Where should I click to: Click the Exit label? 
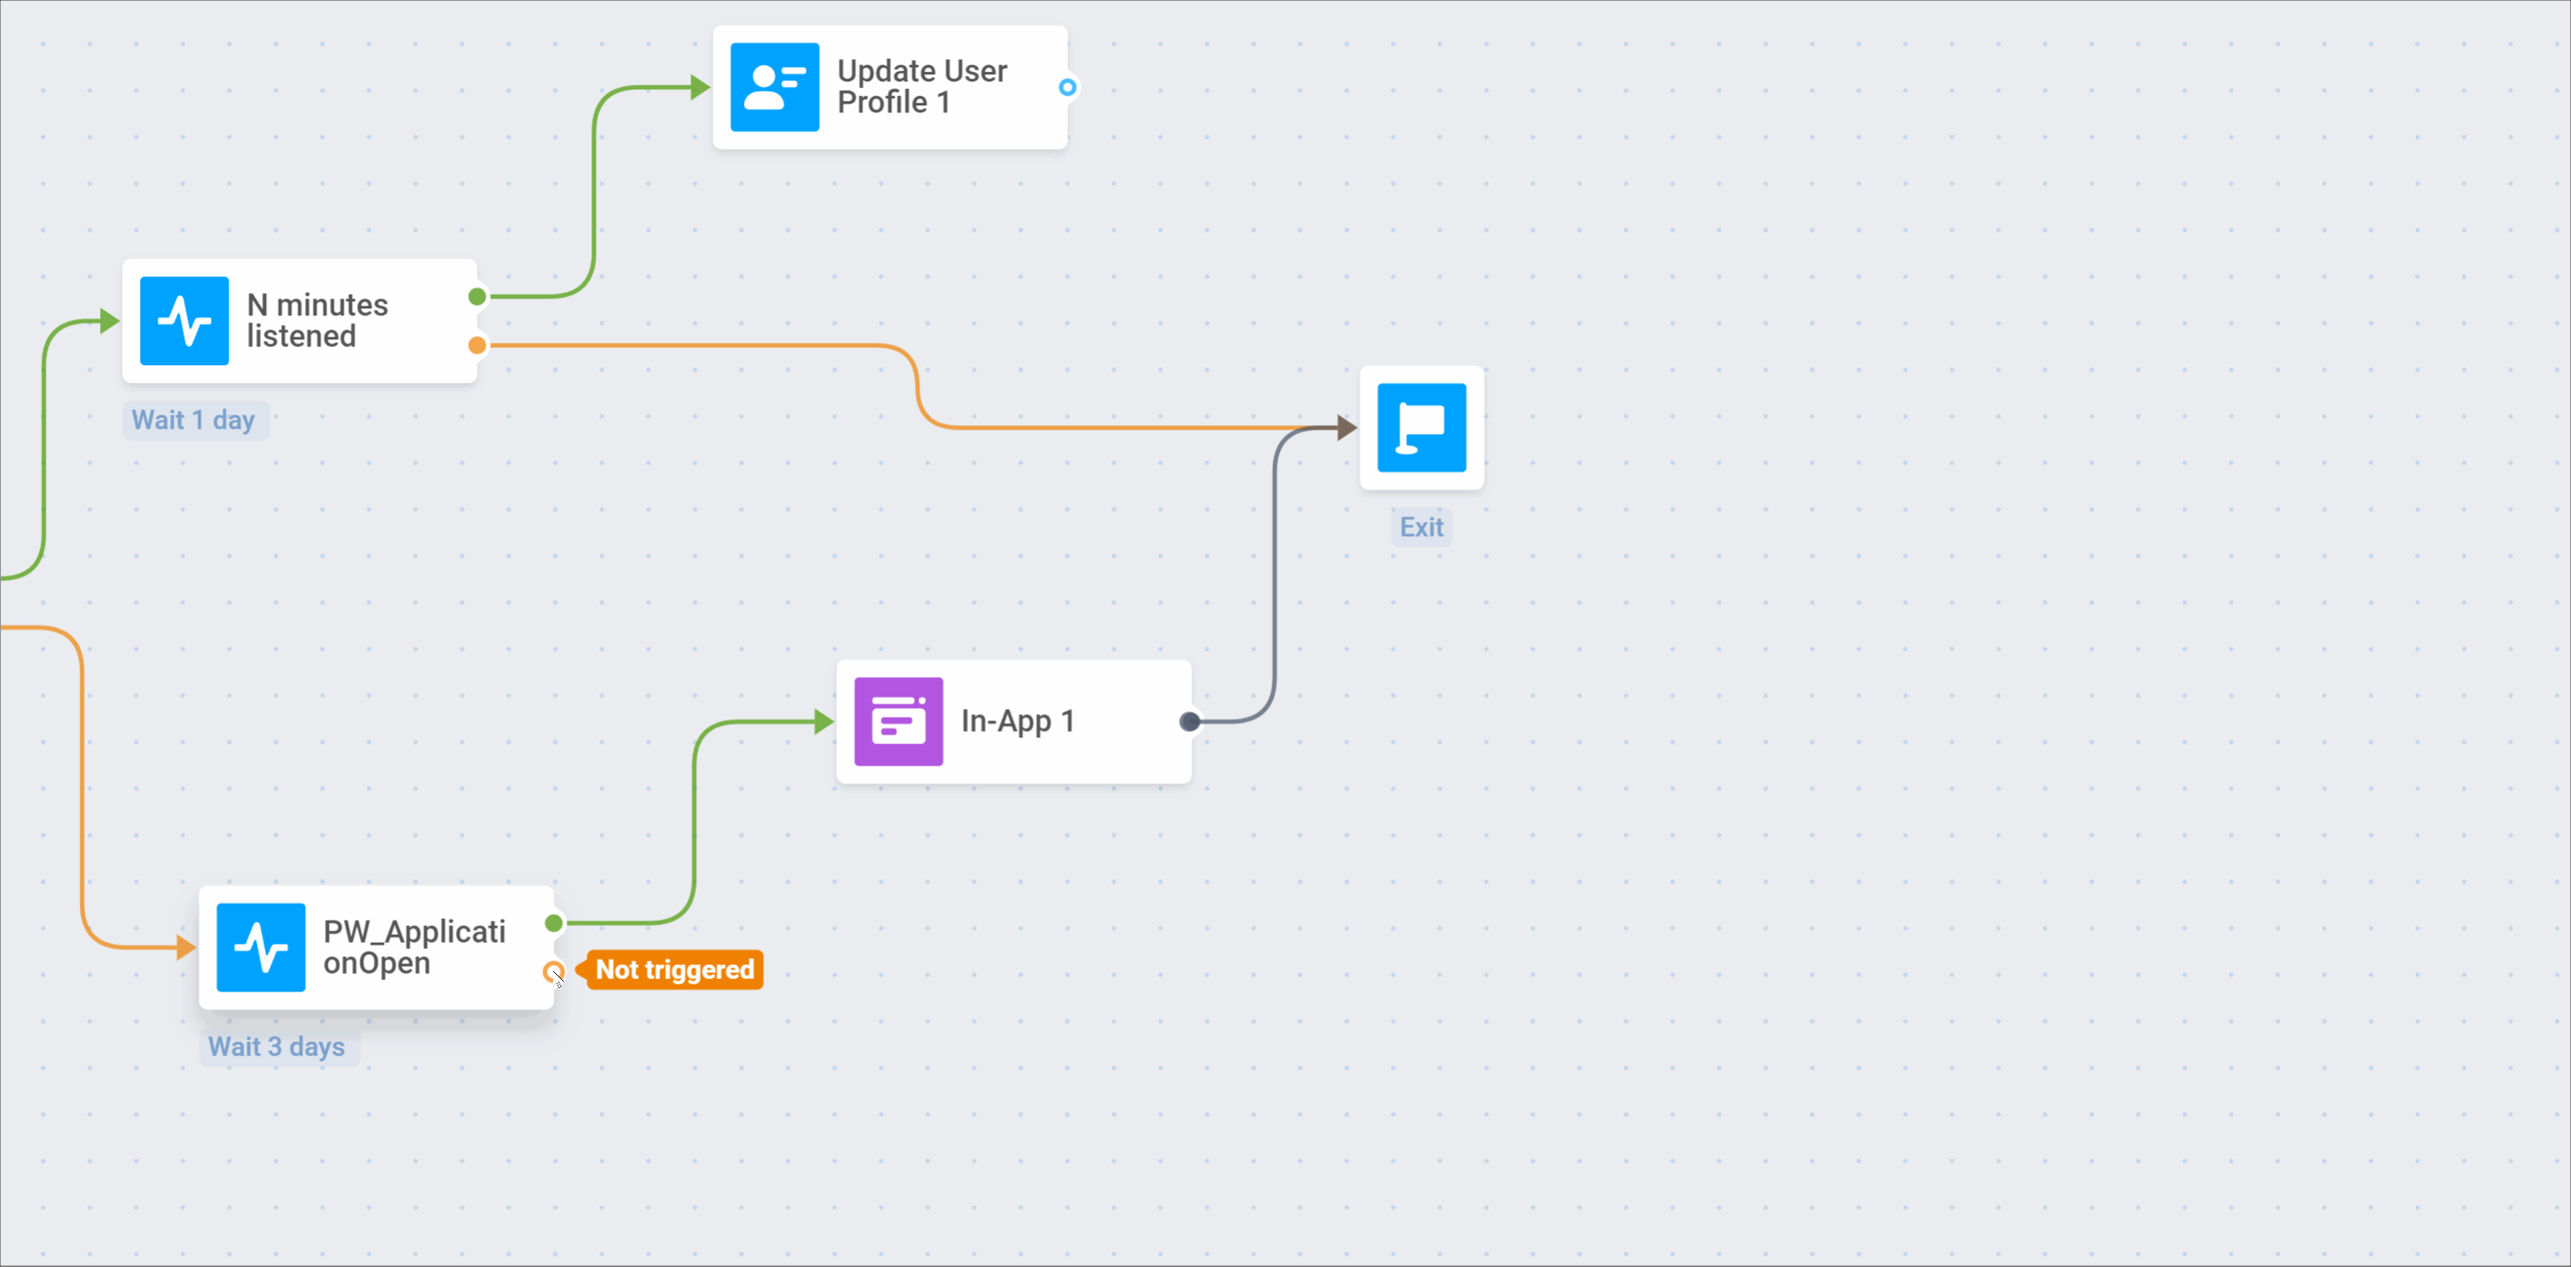pos(1421,527)
